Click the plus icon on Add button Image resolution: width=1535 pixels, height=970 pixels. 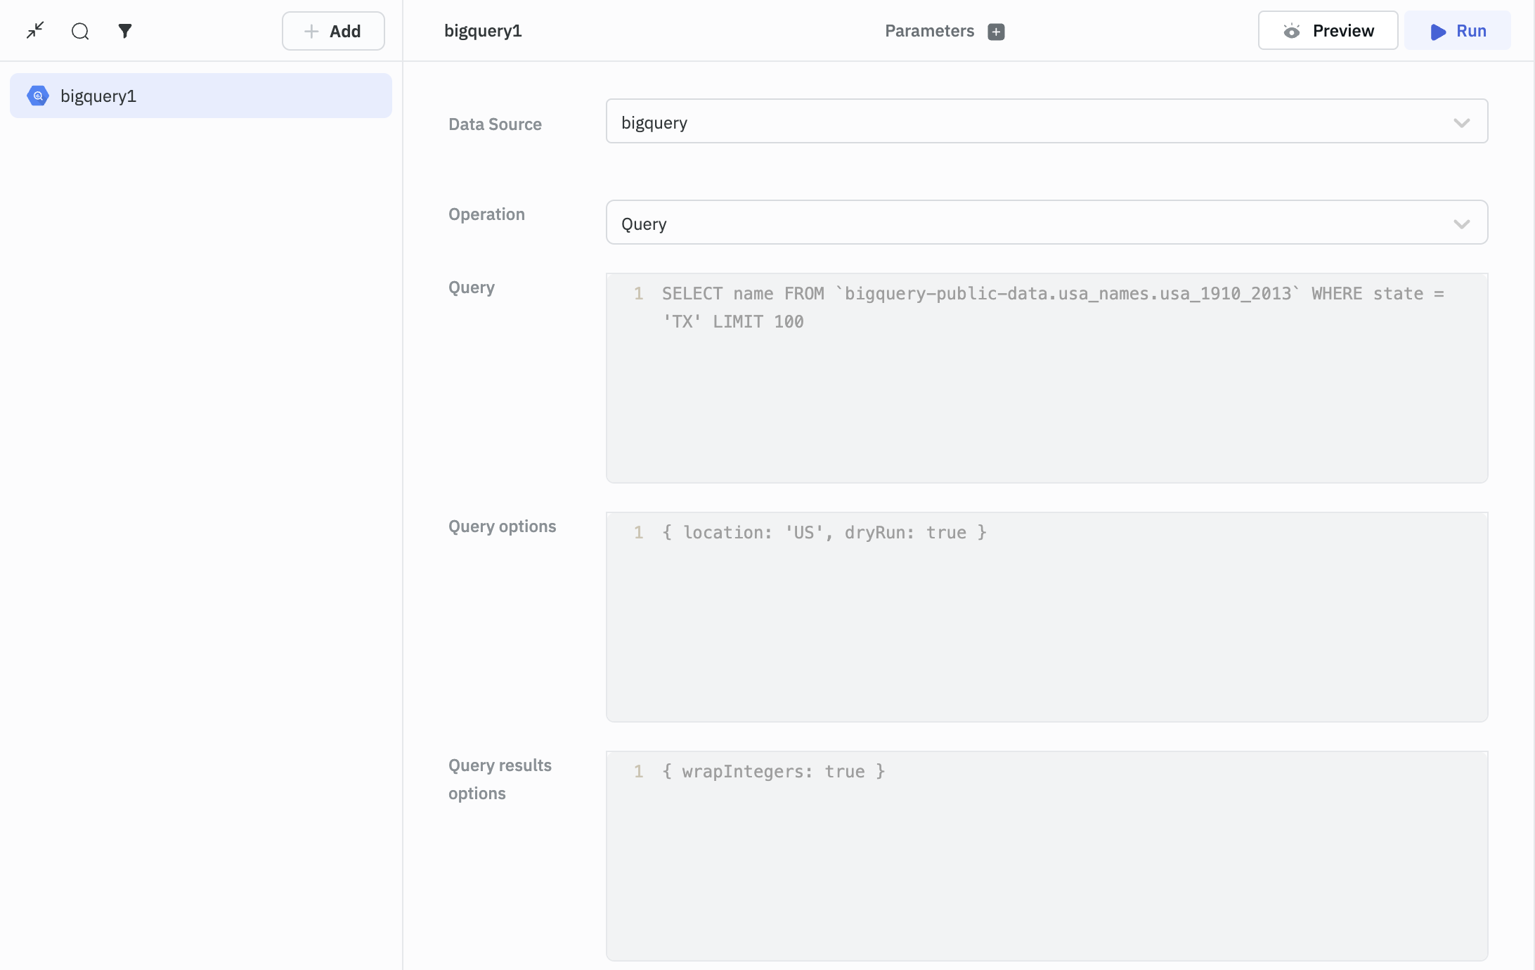click(x=311, y=31)
